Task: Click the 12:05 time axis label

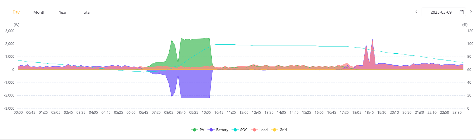Action: click(x=244, y=113)
